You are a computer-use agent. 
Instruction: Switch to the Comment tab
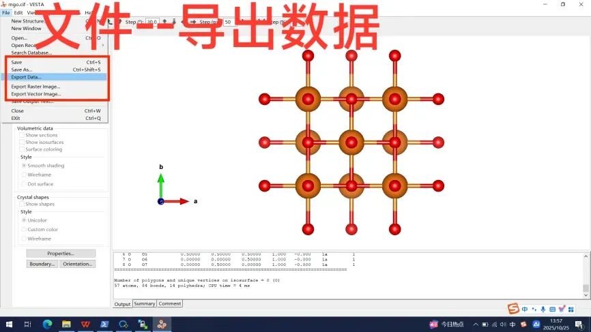(x=170, y=303)
